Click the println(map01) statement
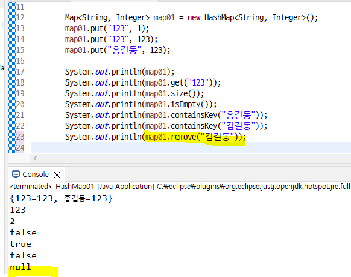The height and width of the screenshot is (277, 351). (x=119, y=72)
